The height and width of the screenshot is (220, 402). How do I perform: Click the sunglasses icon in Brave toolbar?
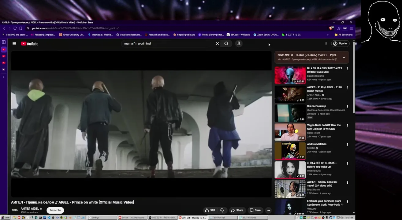click(345, 28)
